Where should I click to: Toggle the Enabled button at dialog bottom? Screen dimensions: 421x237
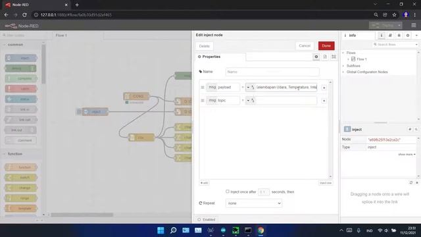click(x=206, y=219)
